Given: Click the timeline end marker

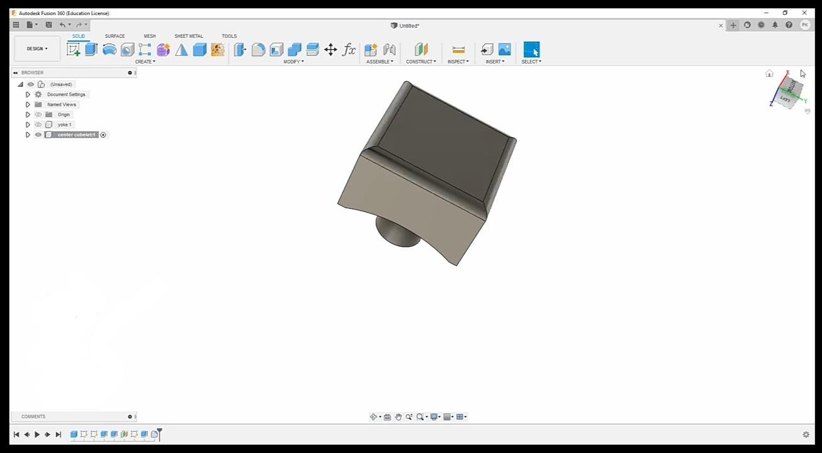Looking at the screenshot, I should (x=160, y=434).
